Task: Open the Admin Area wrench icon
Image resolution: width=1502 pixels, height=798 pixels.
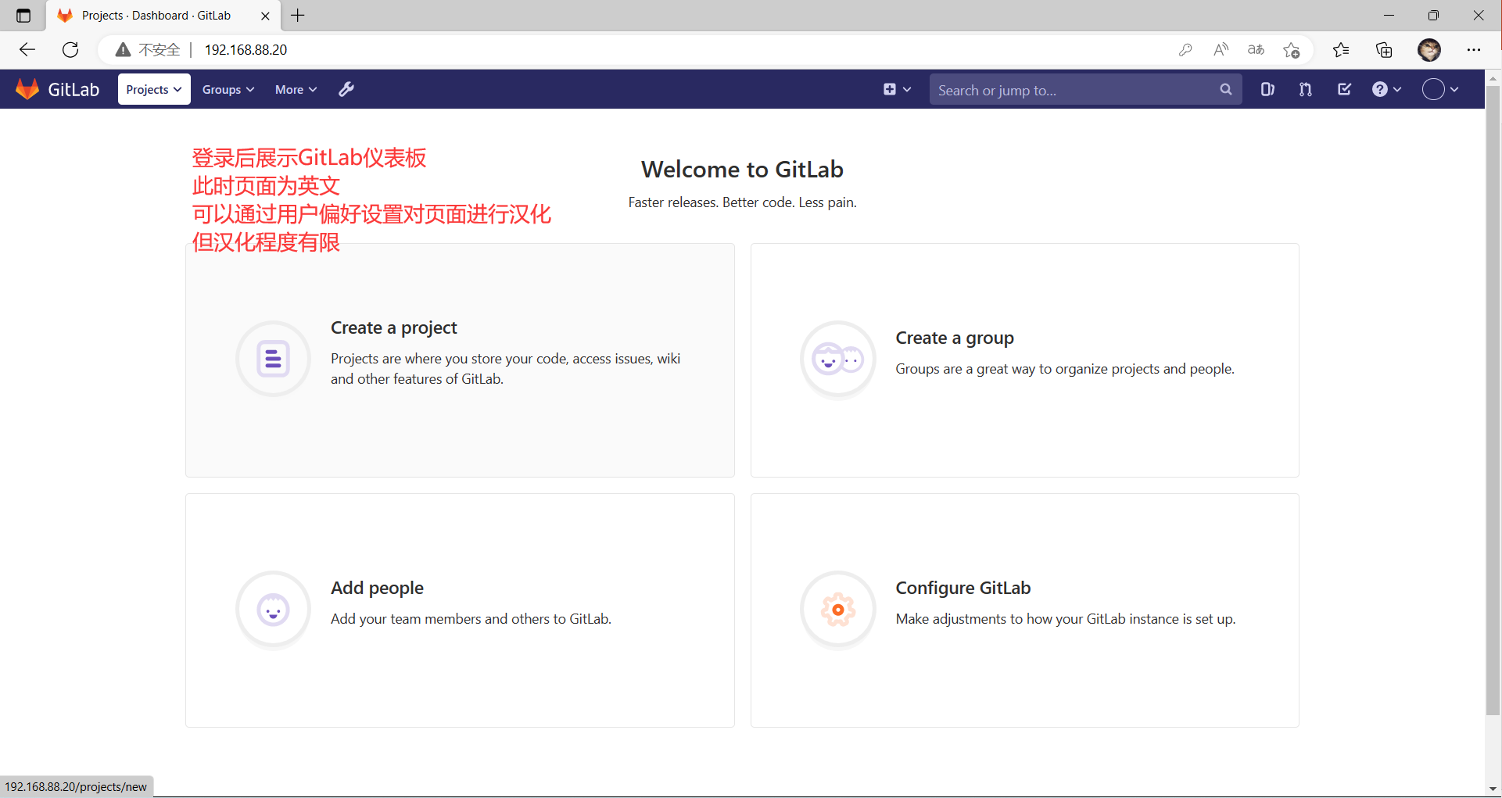Action: click(x=346, y=89)
